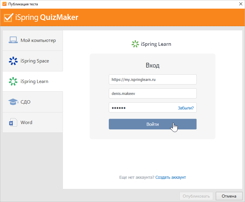245x202 pixels.
Task: Click the Забыли? password link
Action: pyautogui.click(x=186, y=108)
